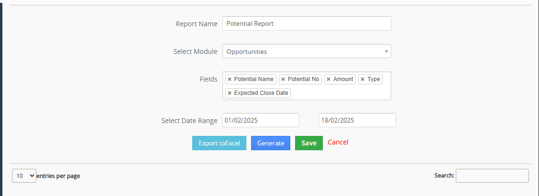Focus the Report Name text field
The image size is (539, 196).
click(x=307, y=23)
